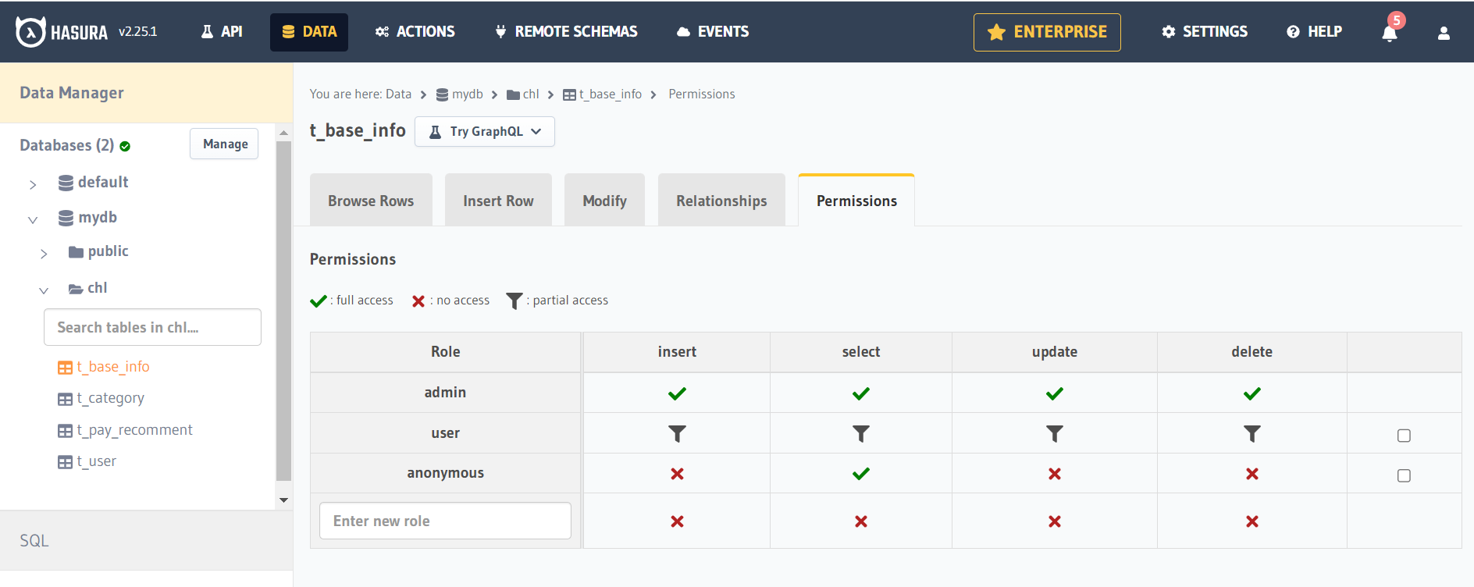Expand the public schema folder
Image resolution: width=1474 pixels, height=587 pixels.
[x=44, y=254]
